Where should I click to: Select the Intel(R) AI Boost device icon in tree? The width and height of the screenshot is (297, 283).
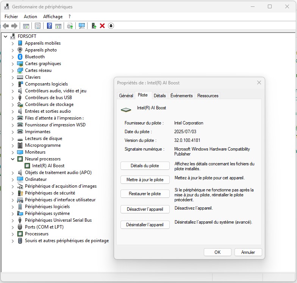coord(27,166)
